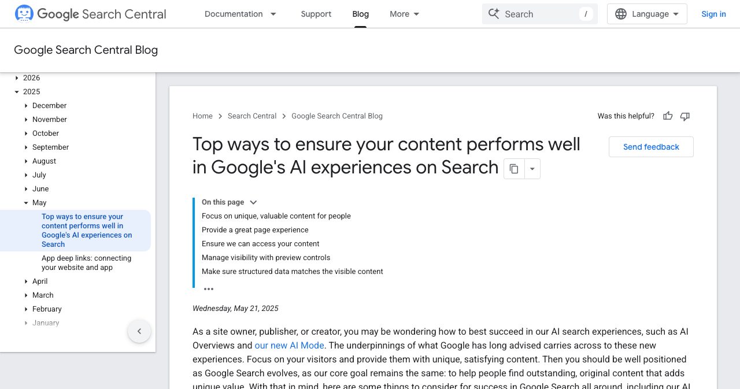Jump to Ensure we can access your content

pos(261,244)
